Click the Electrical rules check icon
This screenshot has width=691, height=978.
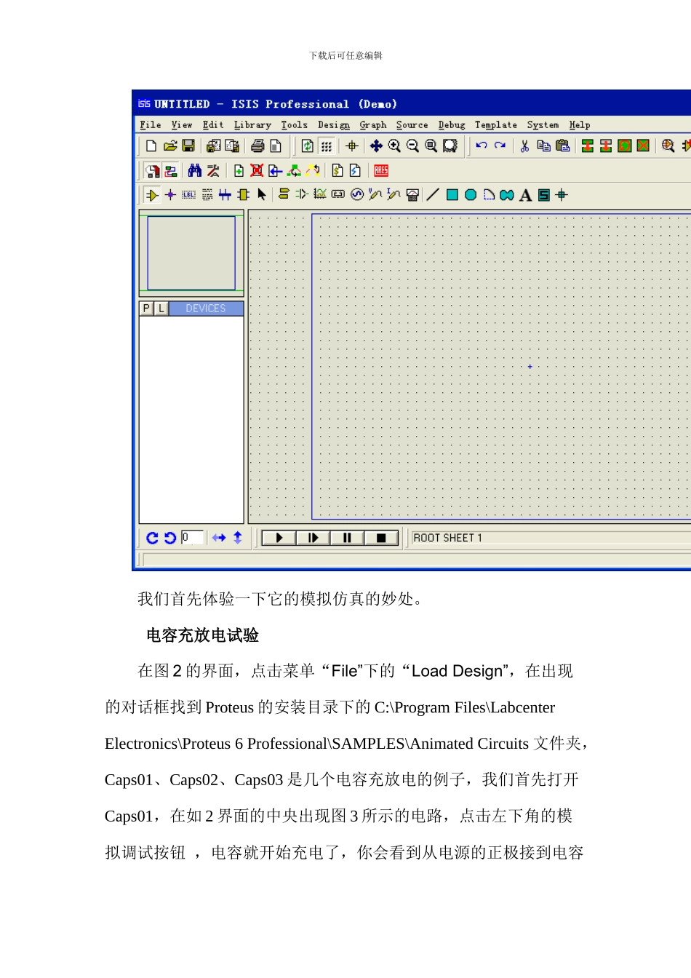(355, 171)
